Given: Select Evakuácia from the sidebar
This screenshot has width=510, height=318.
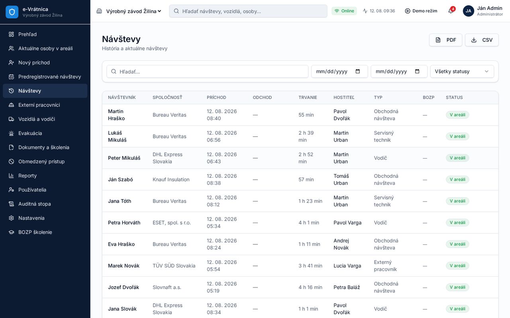Looking at the screenshot, I should point(45,133).
